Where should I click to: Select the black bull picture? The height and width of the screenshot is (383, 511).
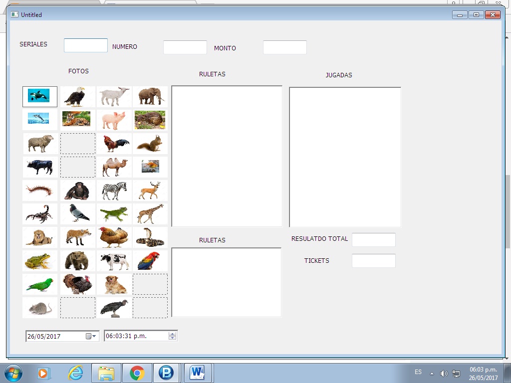click(x=40, y=167)
